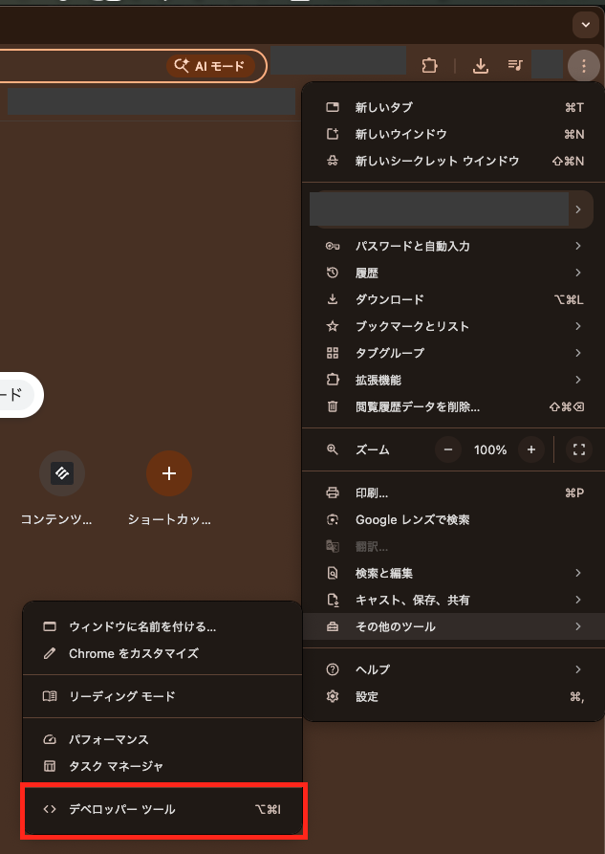Click the document search icon beside 検索と編集
Image resolution: width=605 pixels, height=854 pixels.
[x=333, y=574]
